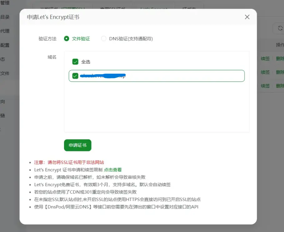Click note about CDN或301重定向 renewal failure

85,192
